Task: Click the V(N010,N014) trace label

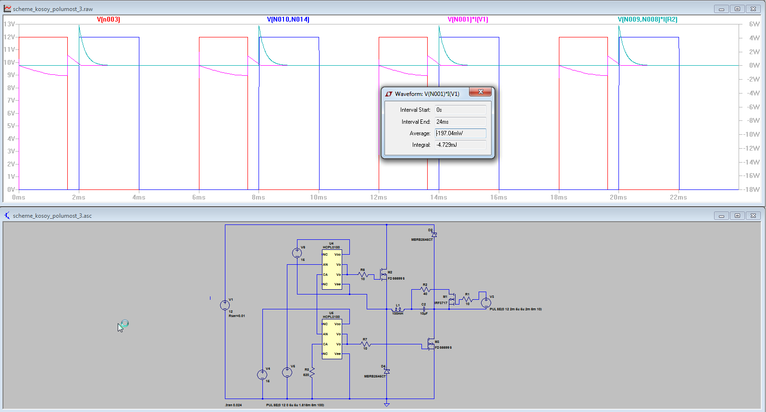Action: [288, 20]
